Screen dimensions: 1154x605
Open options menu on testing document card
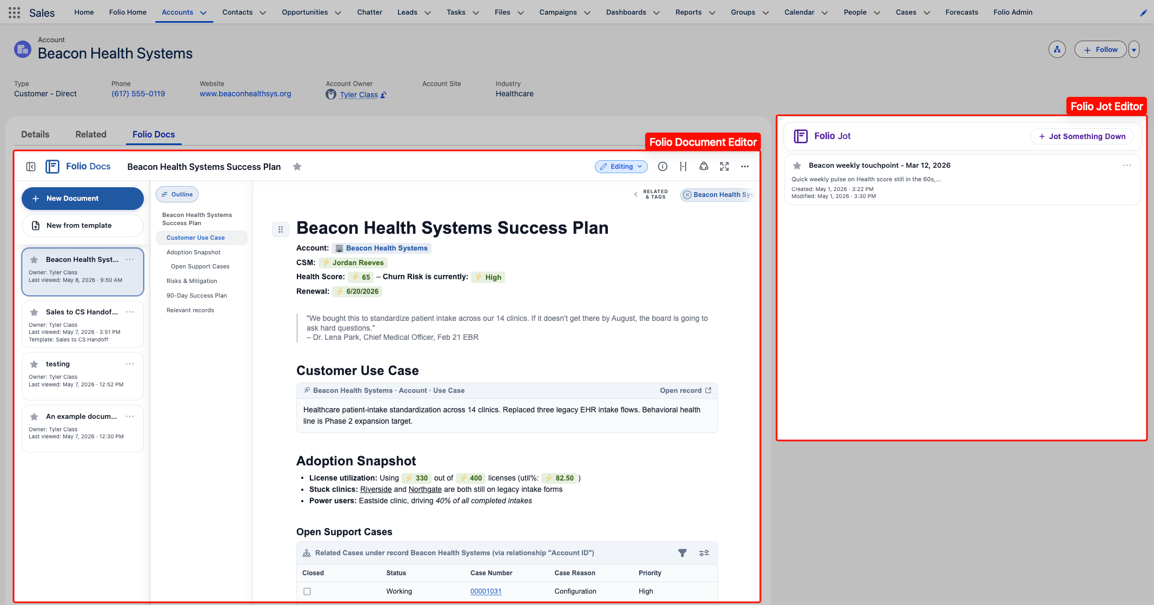130,364
